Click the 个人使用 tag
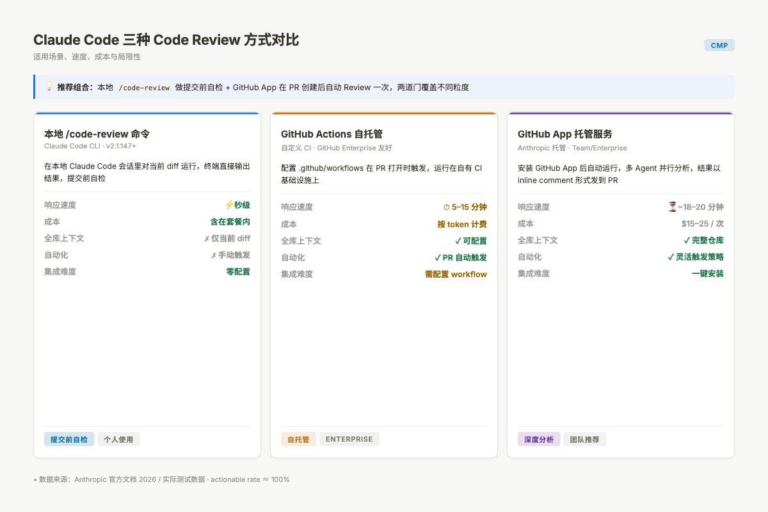The width and height of the screenshot is (768, 512). coord(119,440)
